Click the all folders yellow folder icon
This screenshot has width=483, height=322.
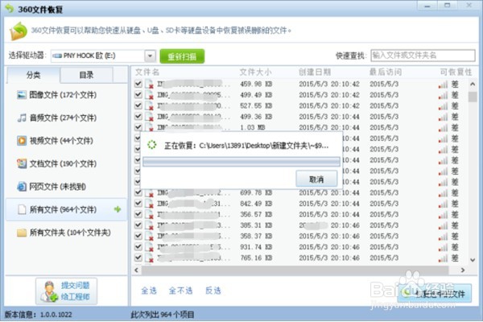click(x=22, y=233)
